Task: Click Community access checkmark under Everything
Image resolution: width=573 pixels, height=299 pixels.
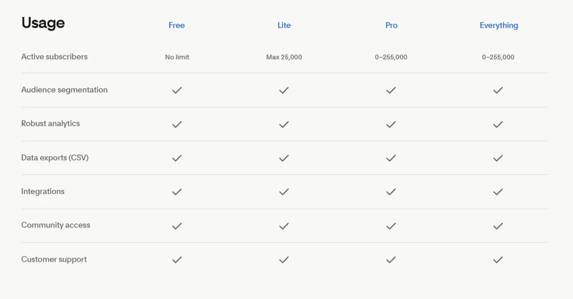Action: (x=498, y=226)
